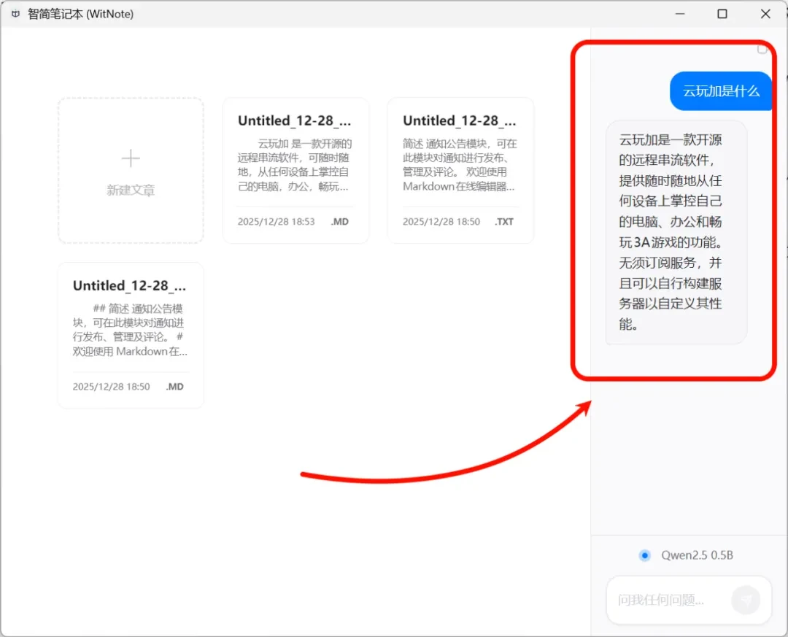Close the WitNote window
Viewport: 788px width, 637px height.
[765, 14]
